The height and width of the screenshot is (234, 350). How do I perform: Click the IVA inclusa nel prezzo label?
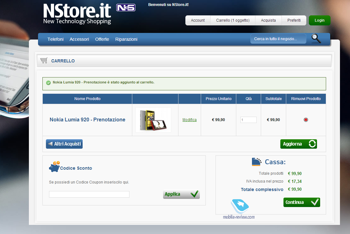pyautogui.click(x=265, y=181)
